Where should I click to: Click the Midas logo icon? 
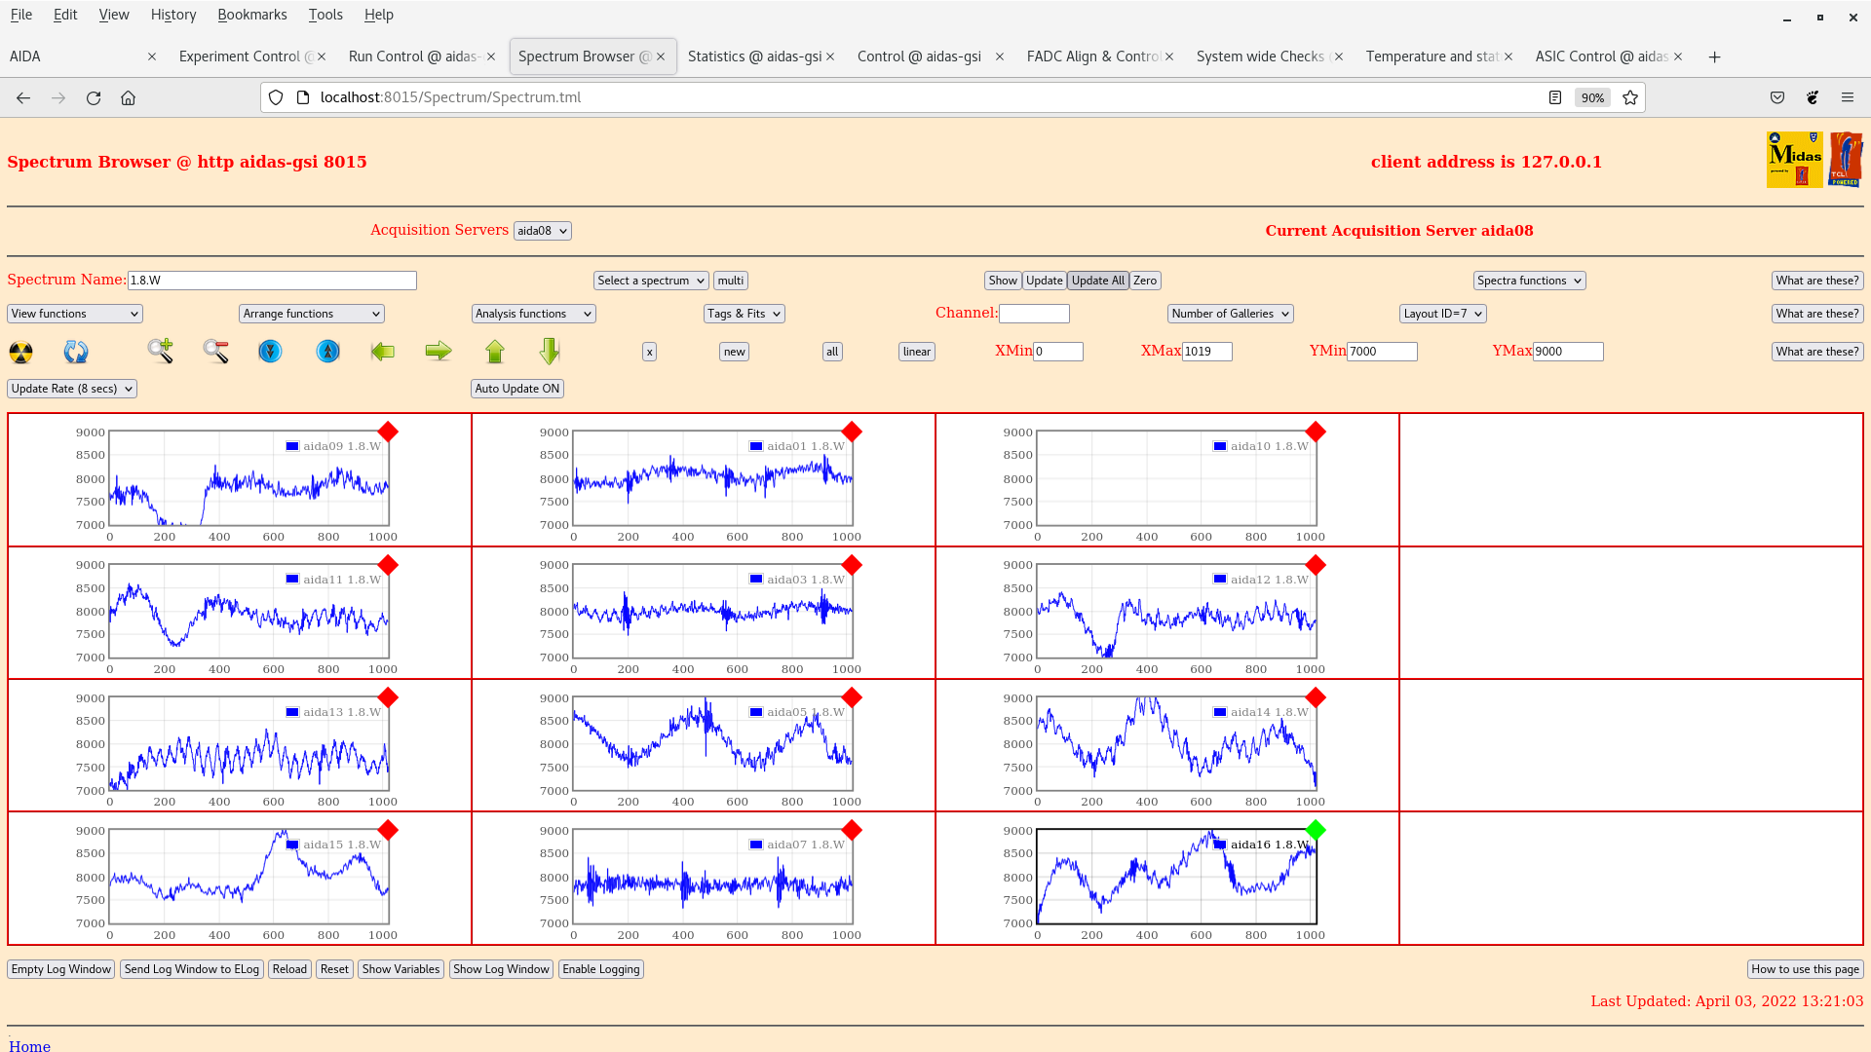(1794, 160)
